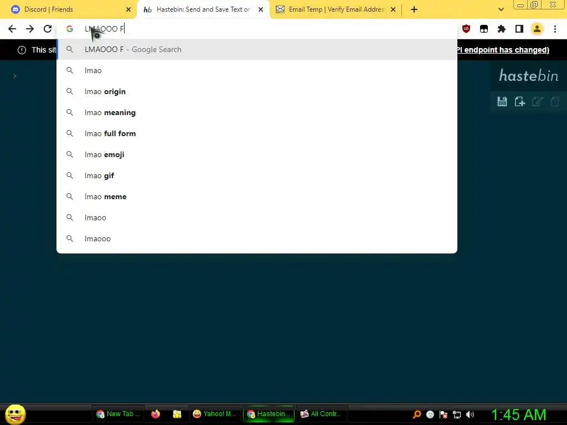Click the flag with red X tray icon
This screenshot has height=425, width=567.
444,414
